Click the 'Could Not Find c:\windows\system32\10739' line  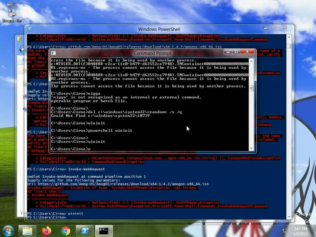[100, 116]
